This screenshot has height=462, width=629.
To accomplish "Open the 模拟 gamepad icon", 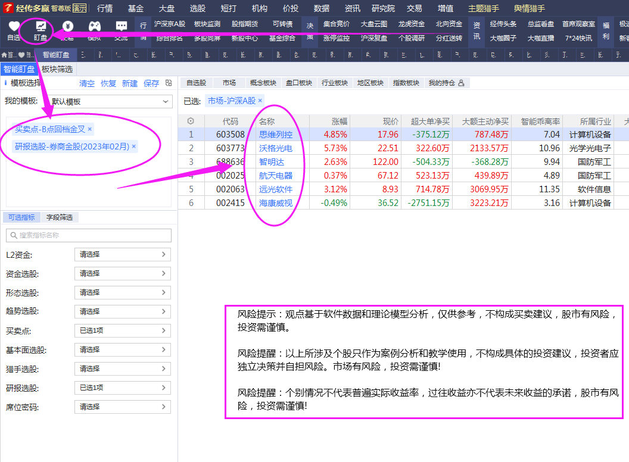I will [95, 26].
